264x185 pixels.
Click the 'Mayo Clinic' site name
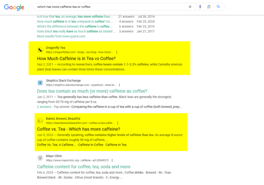54,156
